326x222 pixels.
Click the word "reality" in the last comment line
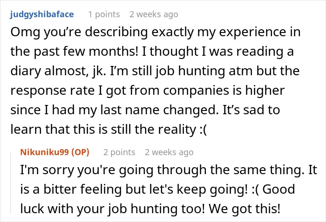177,130
